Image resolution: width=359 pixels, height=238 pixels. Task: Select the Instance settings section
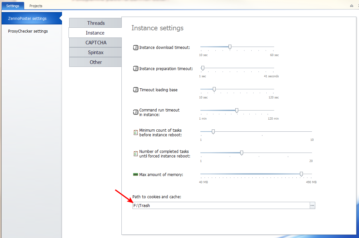[x=95, y=33]
